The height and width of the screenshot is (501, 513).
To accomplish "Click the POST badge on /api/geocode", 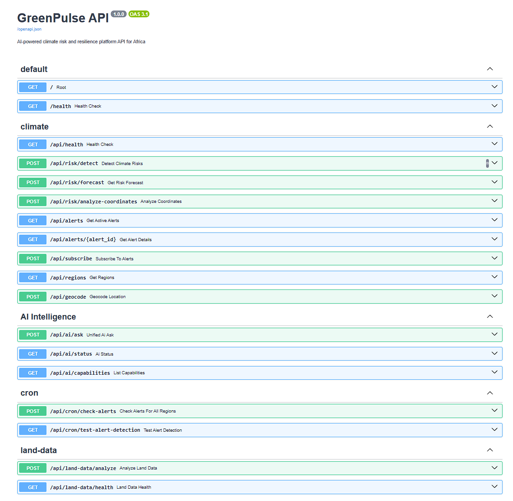I will click(32, 296).
